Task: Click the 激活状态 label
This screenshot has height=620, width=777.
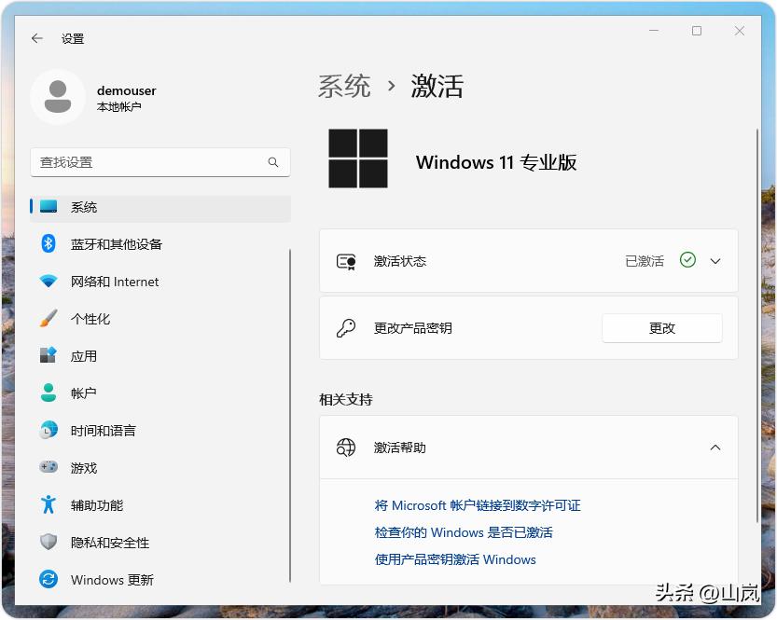Action: 399,261
